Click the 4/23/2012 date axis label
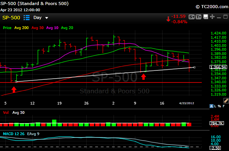The image size is (229, 151). coord(187,103)
